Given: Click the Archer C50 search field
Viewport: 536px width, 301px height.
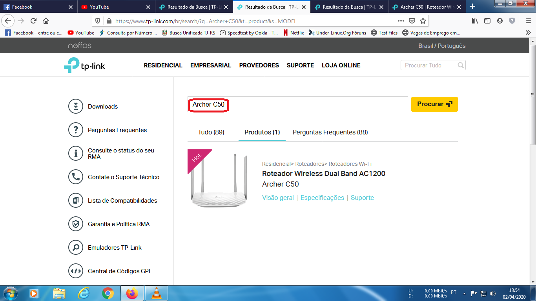Looking at the screenshot, I should tap(298, 105).
